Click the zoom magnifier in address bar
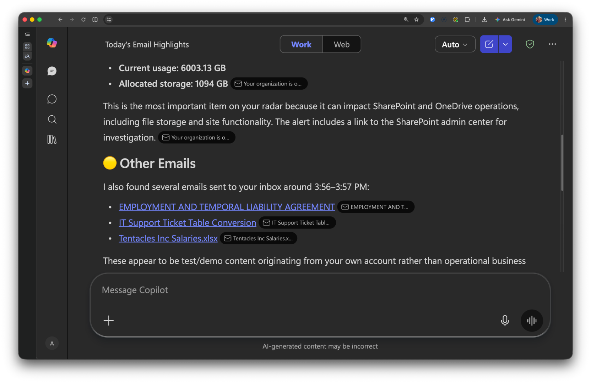Screen dimensions: 591x383 [406, 20]
